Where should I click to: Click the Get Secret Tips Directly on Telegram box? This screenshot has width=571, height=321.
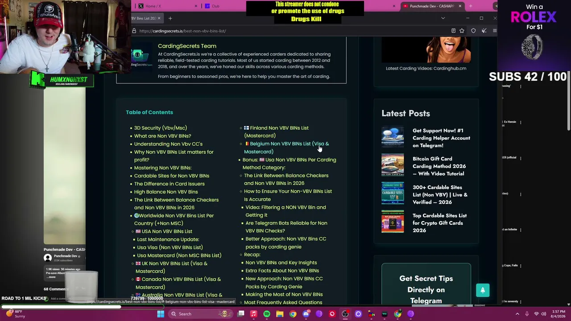(426, 284)
